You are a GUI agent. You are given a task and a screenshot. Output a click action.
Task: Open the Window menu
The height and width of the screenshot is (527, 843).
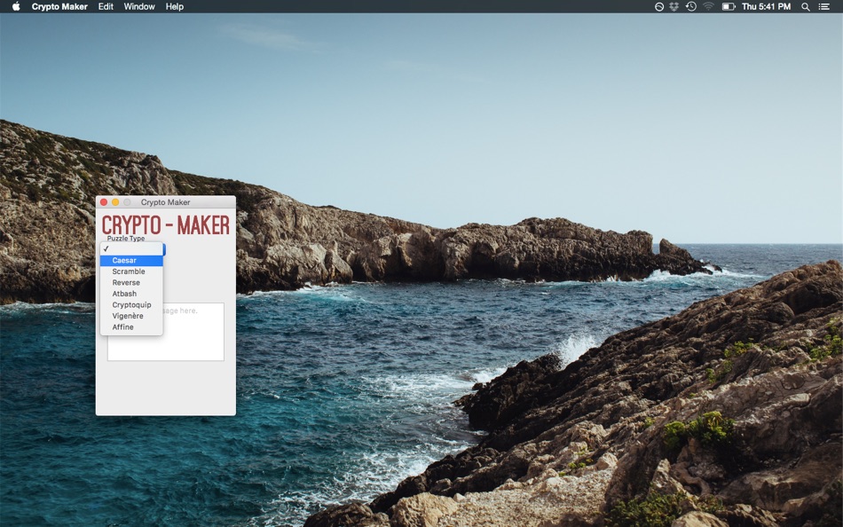click(139, 6)
